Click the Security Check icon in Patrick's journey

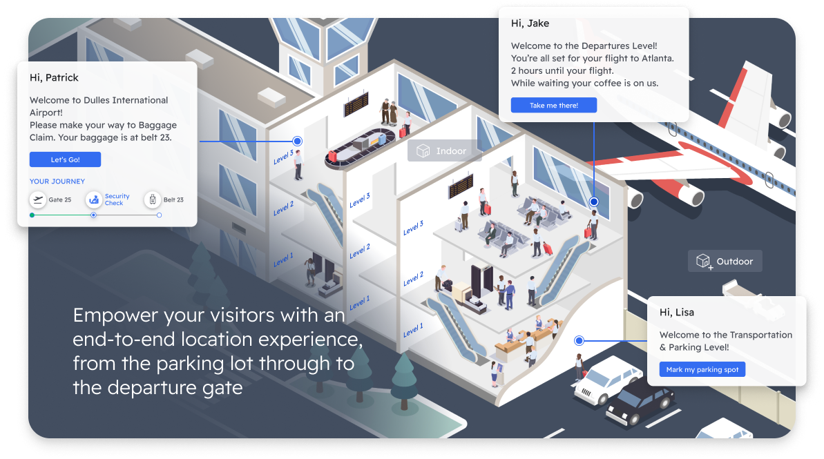[94, 199]
